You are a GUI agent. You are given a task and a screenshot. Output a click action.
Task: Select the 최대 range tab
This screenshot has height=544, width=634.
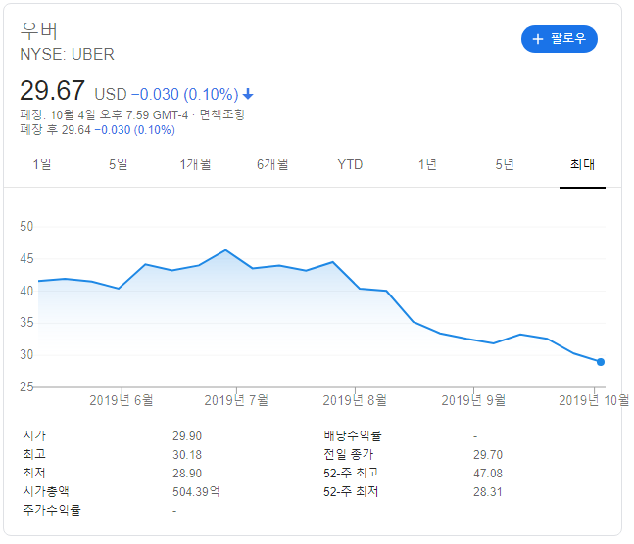[x=582, y=164]
